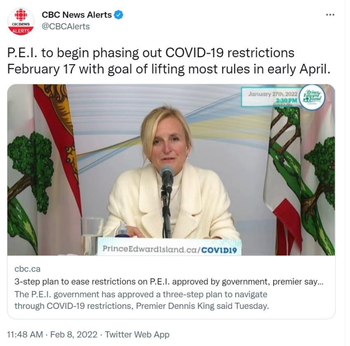Open the three-dots more options menu
This screenshot has height=346, width=350.
[330, 15]
